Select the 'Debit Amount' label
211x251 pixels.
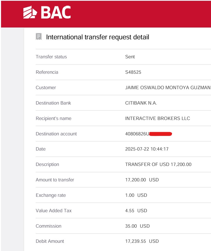point(50,241)
